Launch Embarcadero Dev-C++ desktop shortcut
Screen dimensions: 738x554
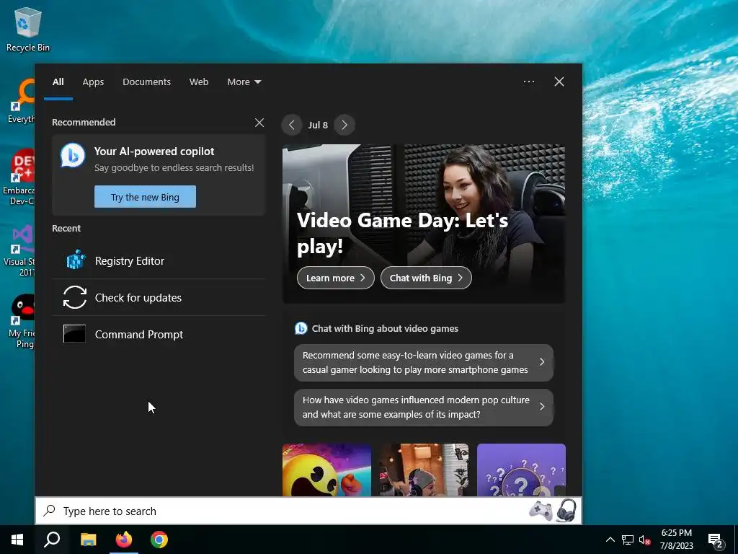click(19, 177)
